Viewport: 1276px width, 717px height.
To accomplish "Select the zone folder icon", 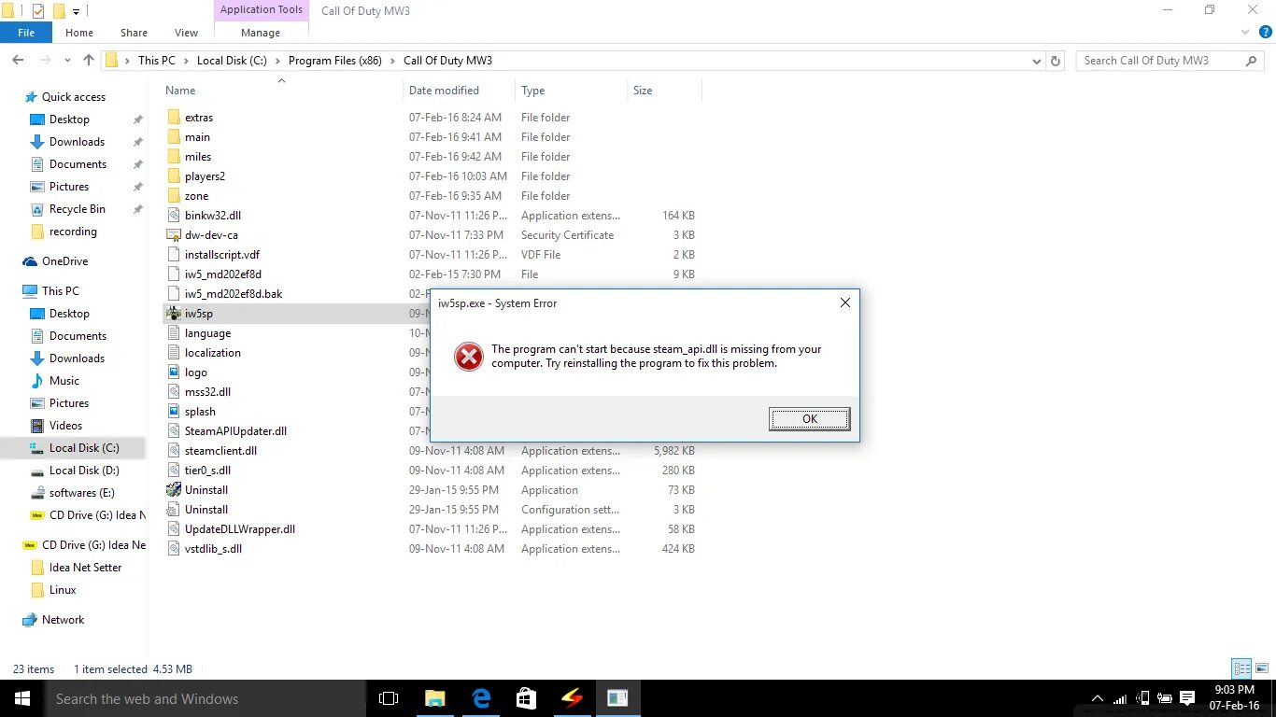I will click(174, 196).
